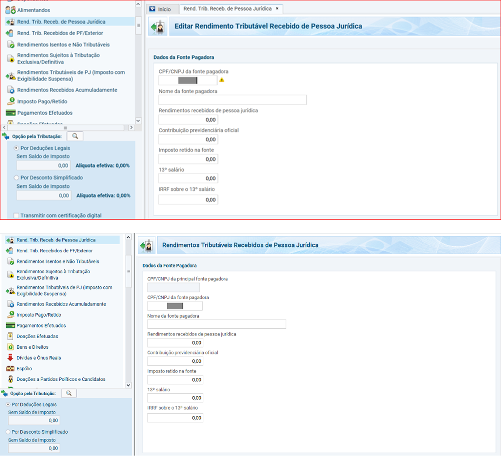Click Rendimentos Recebidos Acumuladamente icon in lower sidebar
The image size is (501, 456).
[10, 304]
